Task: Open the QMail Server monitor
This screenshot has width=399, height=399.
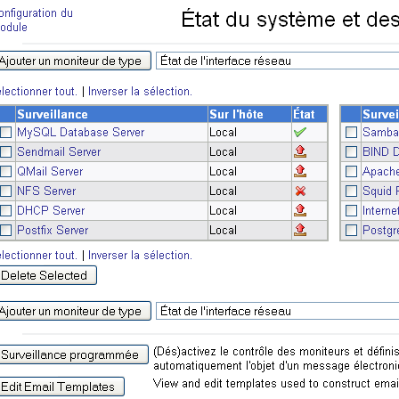Action: (50, 171)
